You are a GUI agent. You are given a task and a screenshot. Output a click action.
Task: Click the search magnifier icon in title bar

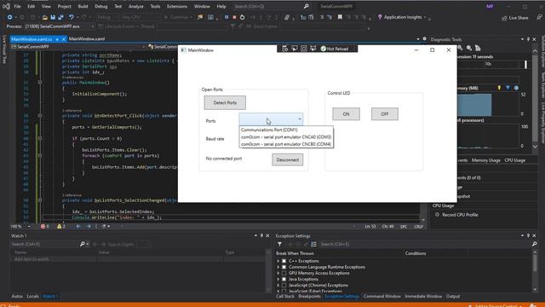pyautogui.click(x=307, y=6)
